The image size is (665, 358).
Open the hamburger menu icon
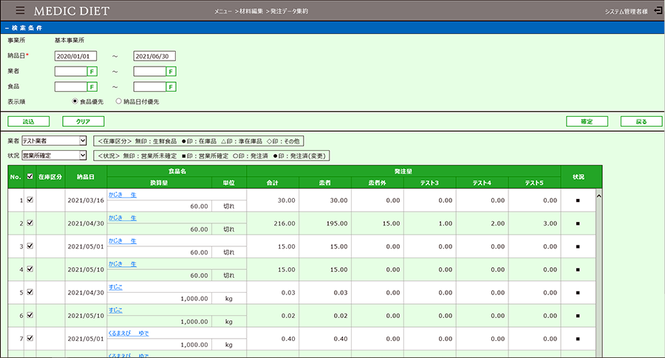(20, 10)
